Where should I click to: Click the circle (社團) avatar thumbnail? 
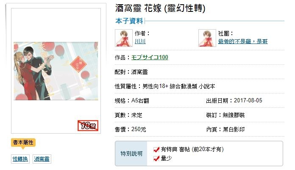tap(207, 38)
